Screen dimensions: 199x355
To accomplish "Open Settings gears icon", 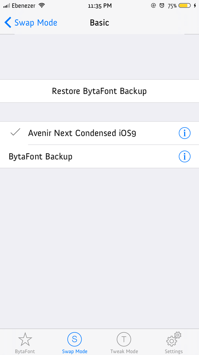I will [x=173, y=339].
